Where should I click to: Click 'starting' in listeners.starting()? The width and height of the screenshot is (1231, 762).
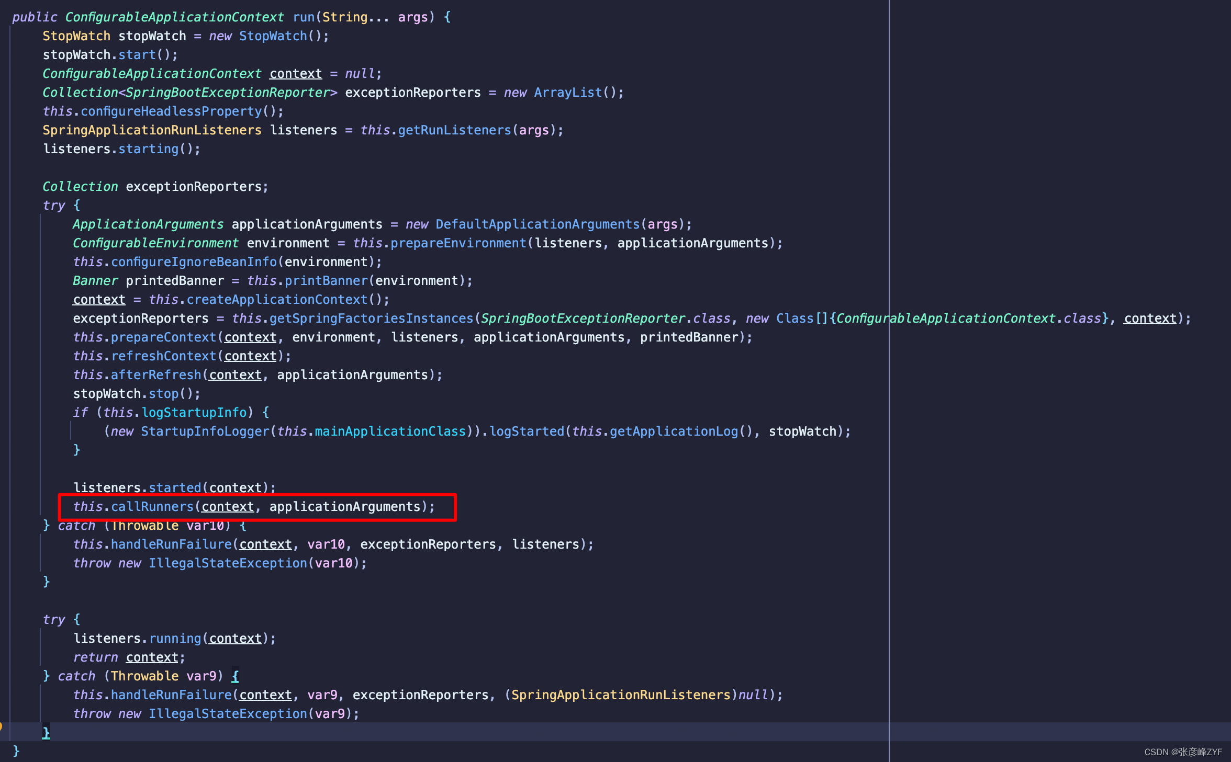pos(148,149)
